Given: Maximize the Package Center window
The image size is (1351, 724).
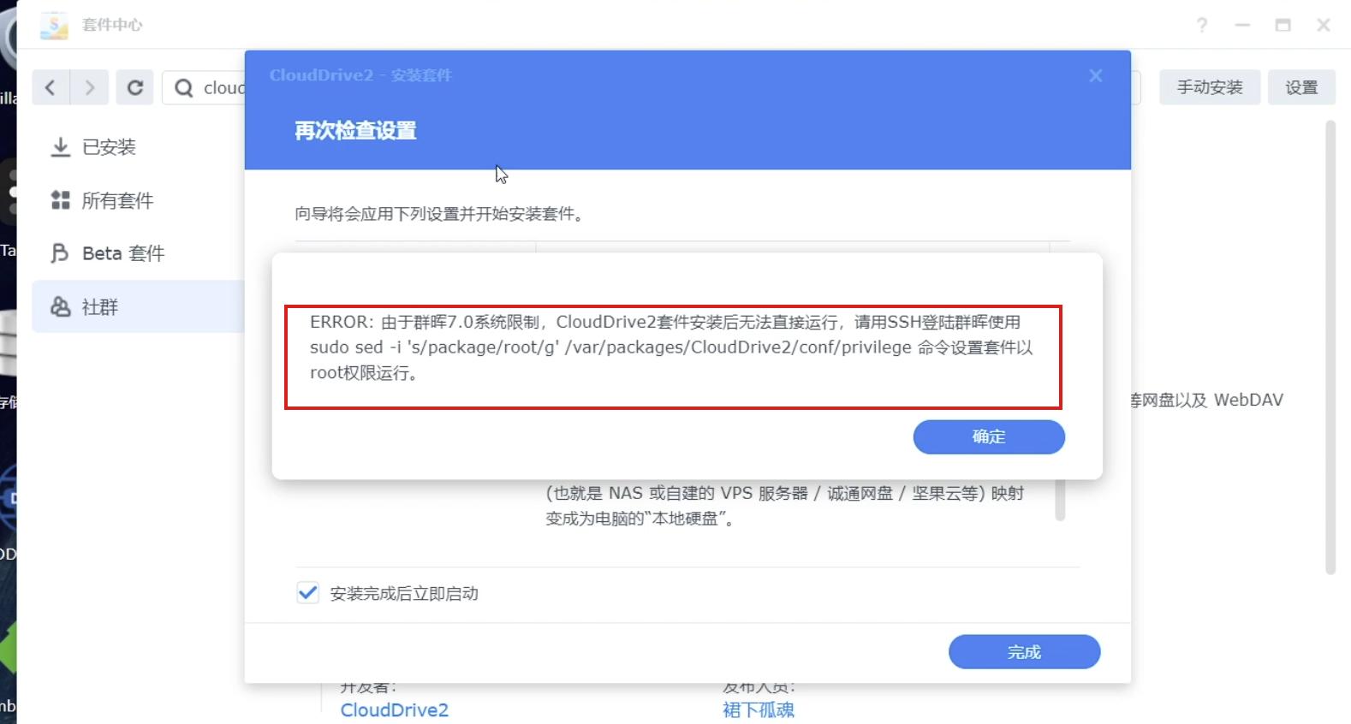Looking at the screenshot, I should (x=1283, y=25).
